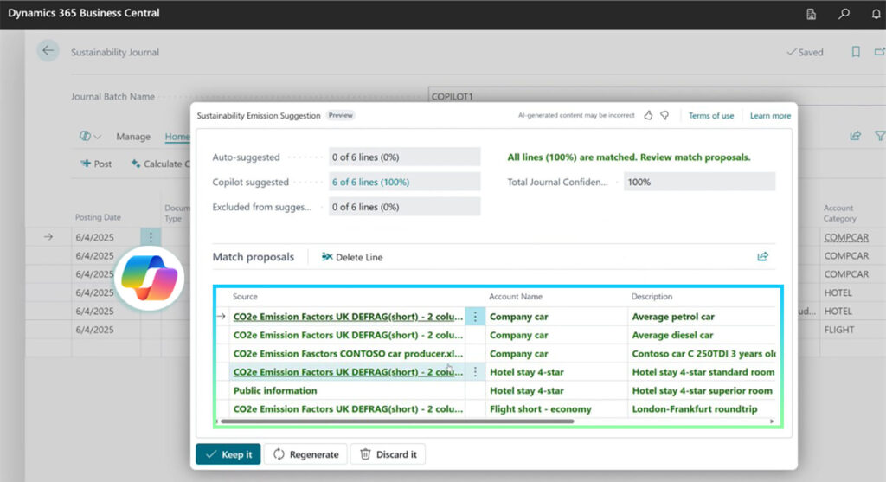Viewport: 886px width, 482px height.
Task: Switch to the Home tab
Action: click(177, 137)
